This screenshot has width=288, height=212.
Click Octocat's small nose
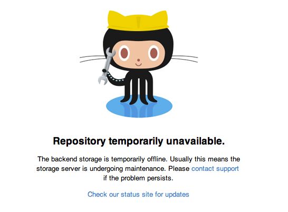point(139,60)
